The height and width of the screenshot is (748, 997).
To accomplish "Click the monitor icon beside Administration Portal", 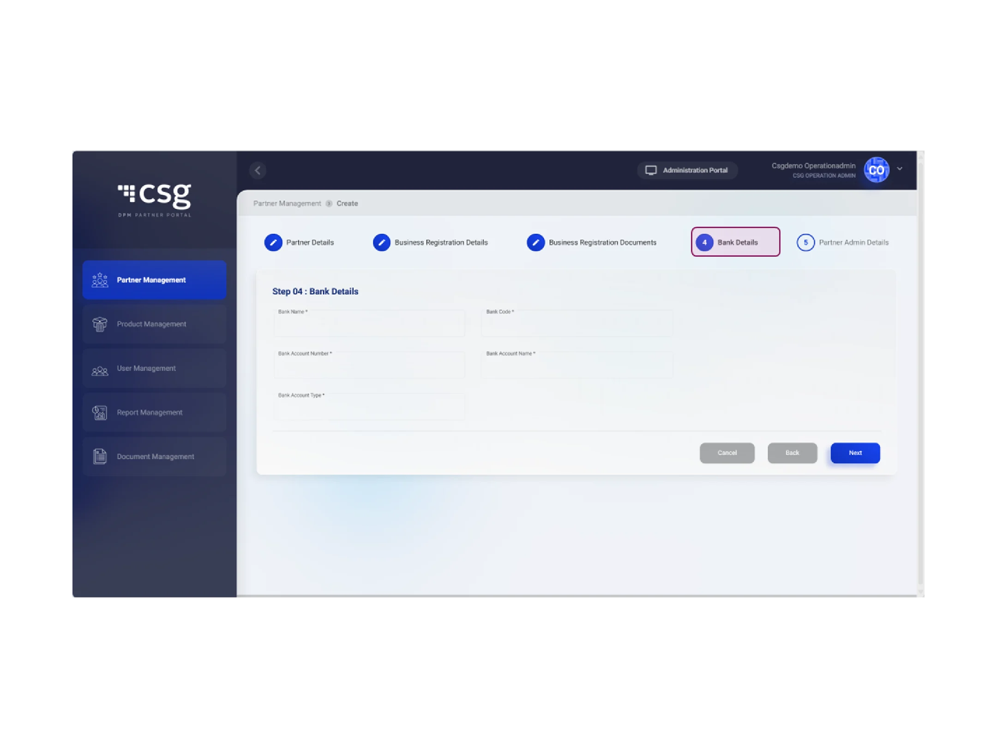I will pos(652,170).
